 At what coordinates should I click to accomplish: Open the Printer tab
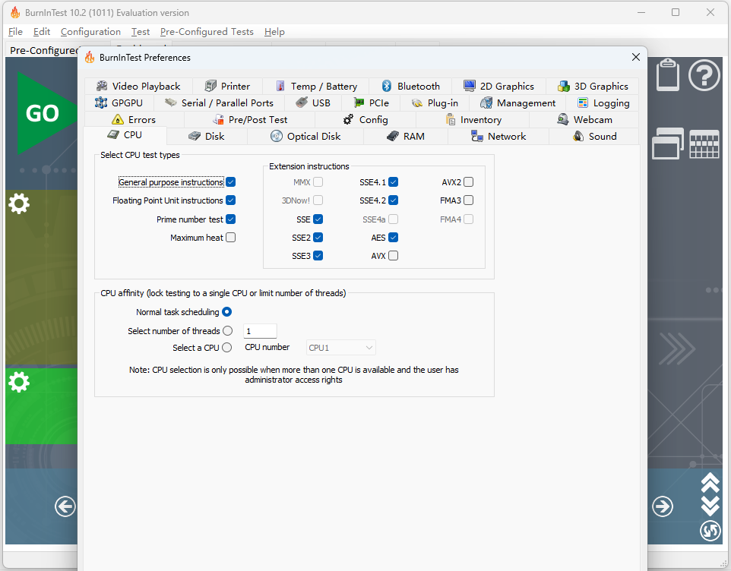pos(227,86)
